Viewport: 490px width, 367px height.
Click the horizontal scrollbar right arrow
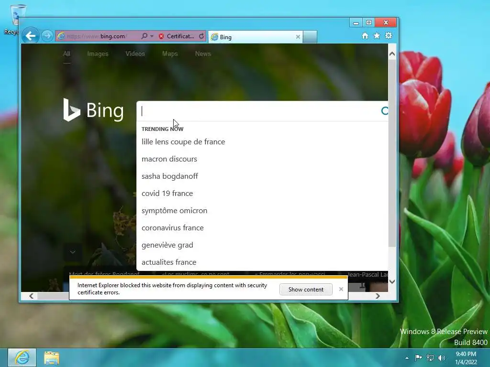(378, 296)
